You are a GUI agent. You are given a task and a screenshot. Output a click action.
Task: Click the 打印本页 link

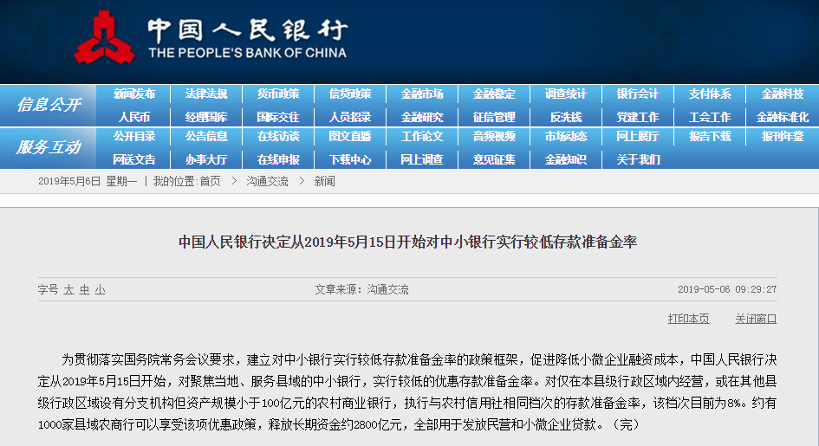688,319
